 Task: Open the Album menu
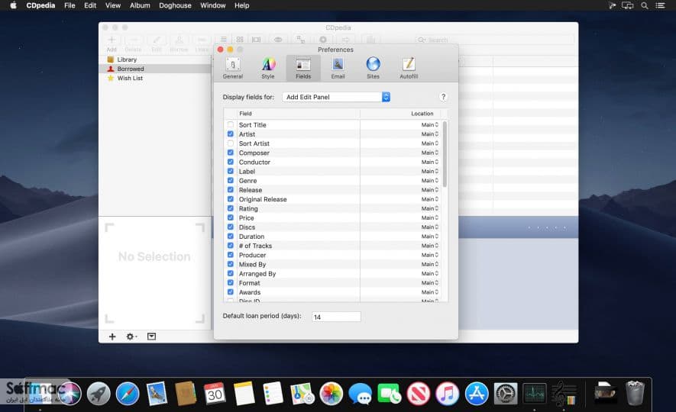(x=140, y=5)
